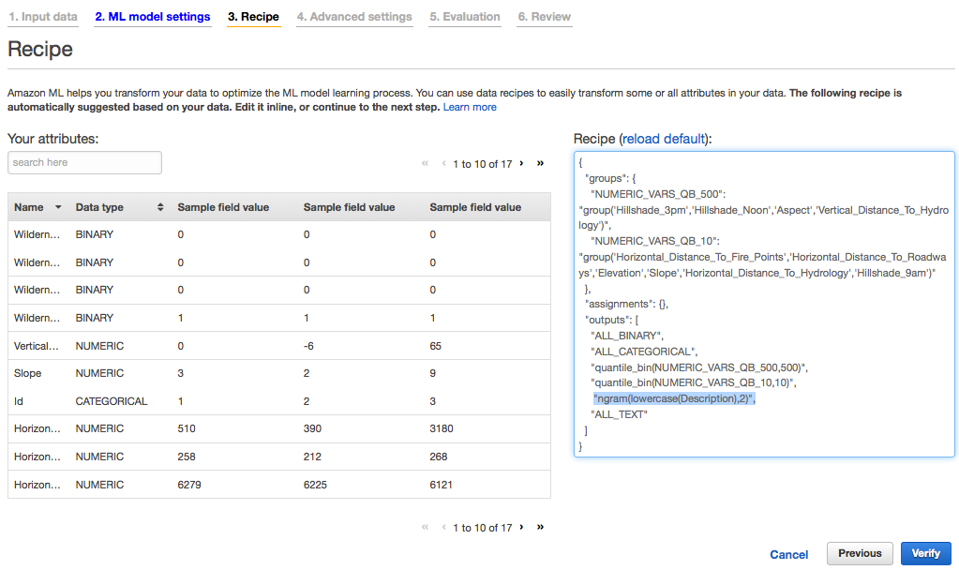Click sample value 3180
The image size is (959, 570).
pos(441,428)
